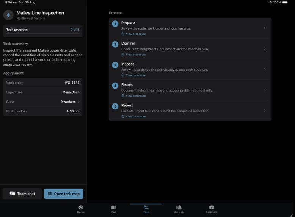This screenshot has height=217, width=295.
Task: Expand the Report step chevron
Action: (265, 111)
